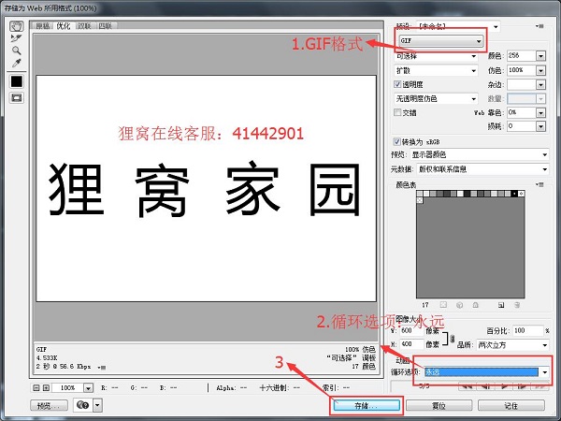Click the 4.533K file size text
561x421 pixels.
pyautogui.click(x=47, y=357)
